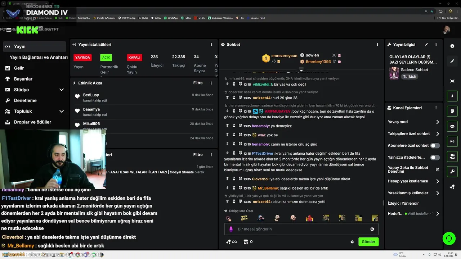Viewport: 461px width, 259px height.
Task: Open green headset support button
Action: (x=449, y=238)
